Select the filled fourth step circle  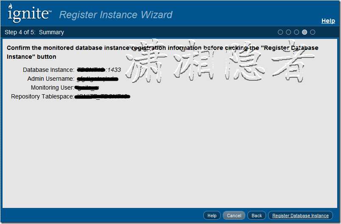point(305,32)
